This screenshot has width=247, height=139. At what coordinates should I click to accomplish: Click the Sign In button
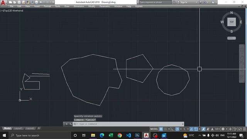[183, 2]
